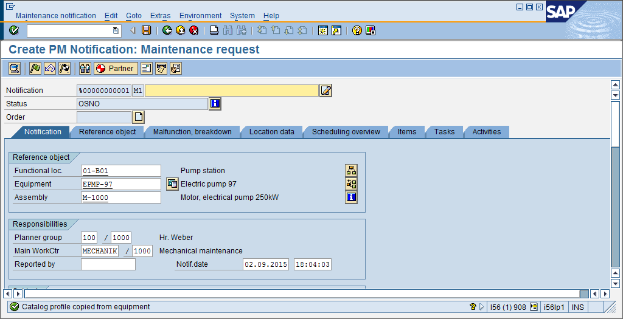This screenshot has height=319, width=623.
Task: Open the Maintenance notification menu
Action: pos(55,16)
